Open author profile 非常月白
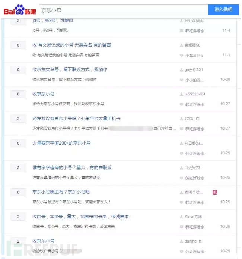This screenshot has width=242, height=259. click(x=192, y=119)
